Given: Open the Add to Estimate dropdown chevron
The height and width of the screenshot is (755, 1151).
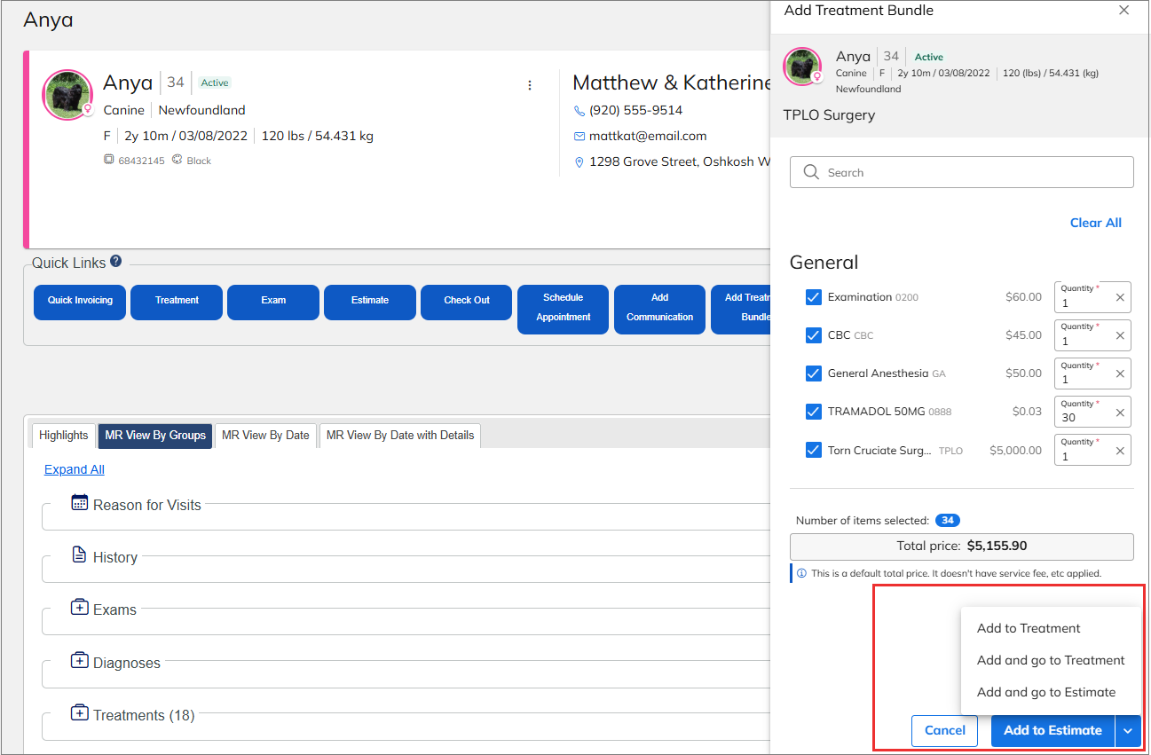Looking at the screenshot, I should [x=1128, y=730].
